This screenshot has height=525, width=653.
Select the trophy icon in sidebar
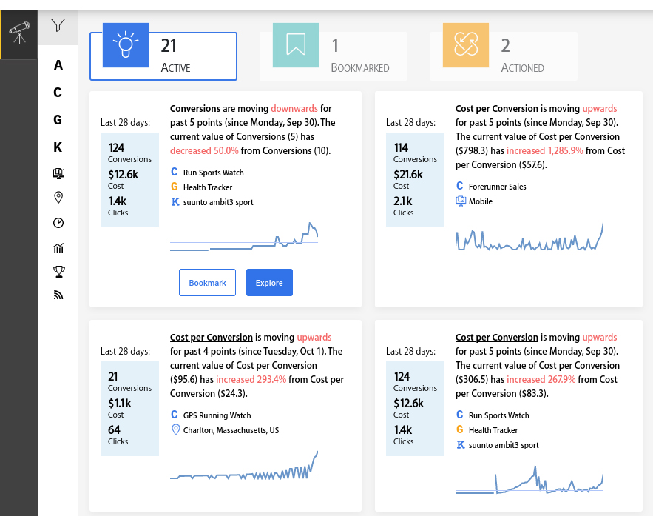click(x=58, y=272)
